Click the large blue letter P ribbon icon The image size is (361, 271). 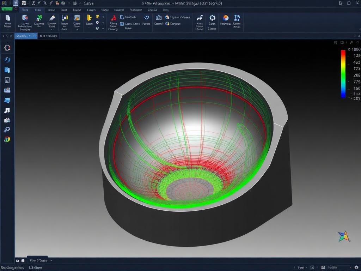coord(237,18)
